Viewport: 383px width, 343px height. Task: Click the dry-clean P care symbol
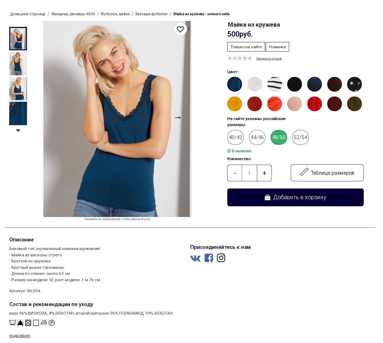(x=51, y=323)
